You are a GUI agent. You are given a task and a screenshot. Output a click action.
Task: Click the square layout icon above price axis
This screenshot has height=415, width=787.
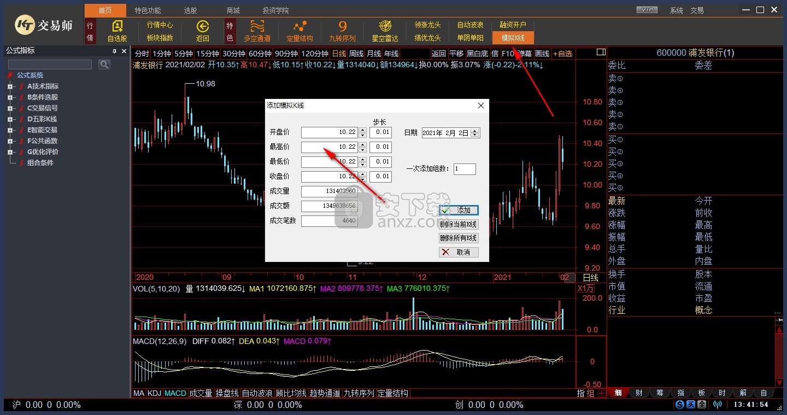601,52
